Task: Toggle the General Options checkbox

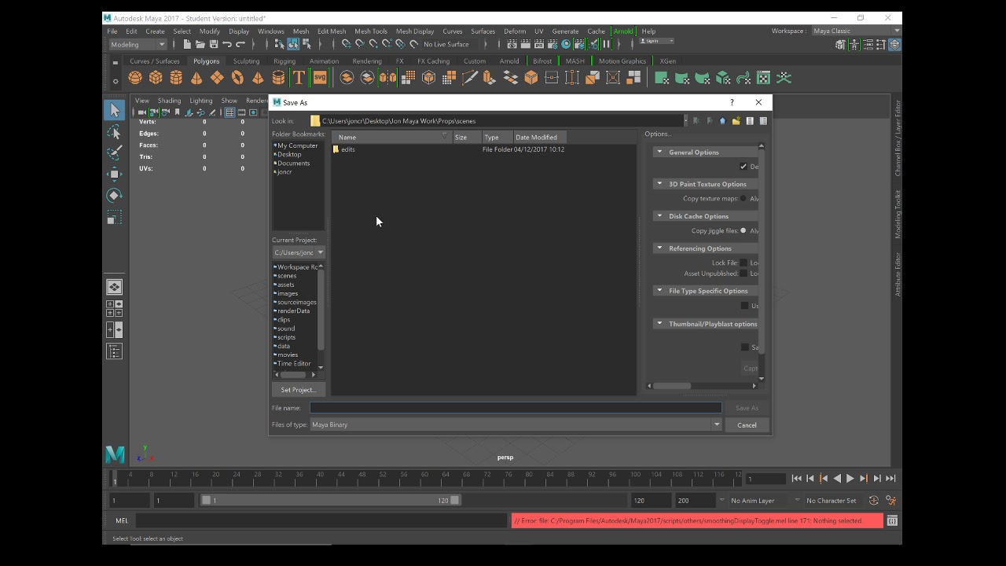Action: [743, 167]
